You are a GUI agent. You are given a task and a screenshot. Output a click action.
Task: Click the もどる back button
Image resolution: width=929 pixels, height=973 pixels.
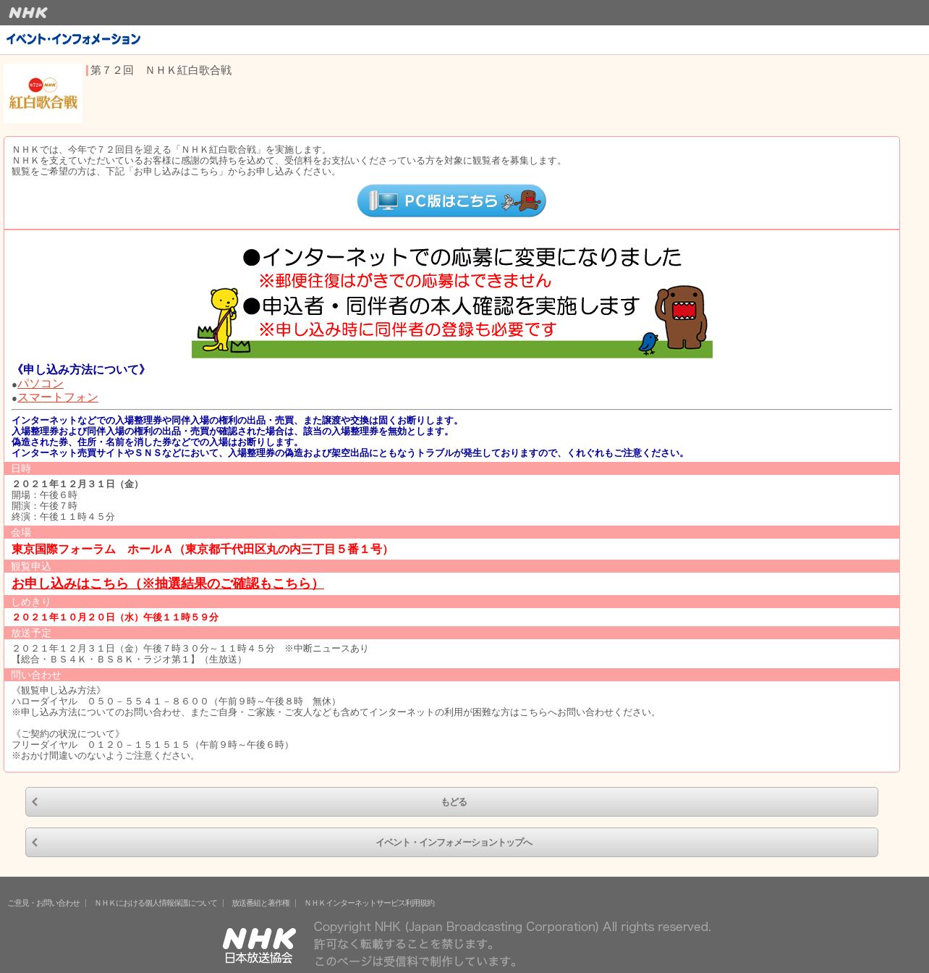tap(451, 802)
